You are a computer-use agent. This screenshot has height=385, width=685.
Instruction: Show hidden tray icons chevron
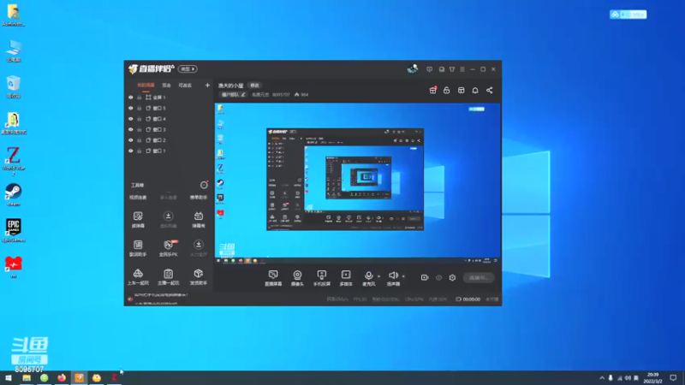pos(602,378)
